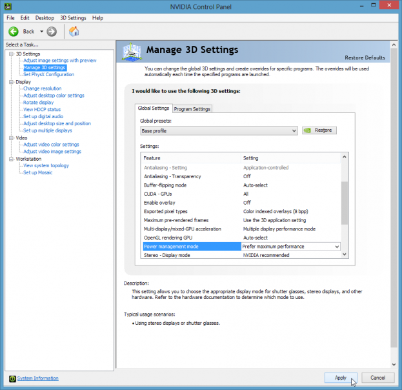The width and height of the screenshot is (402, 390).
Task: Open the Back history dropdown arrow
Action: pos(41,32)
